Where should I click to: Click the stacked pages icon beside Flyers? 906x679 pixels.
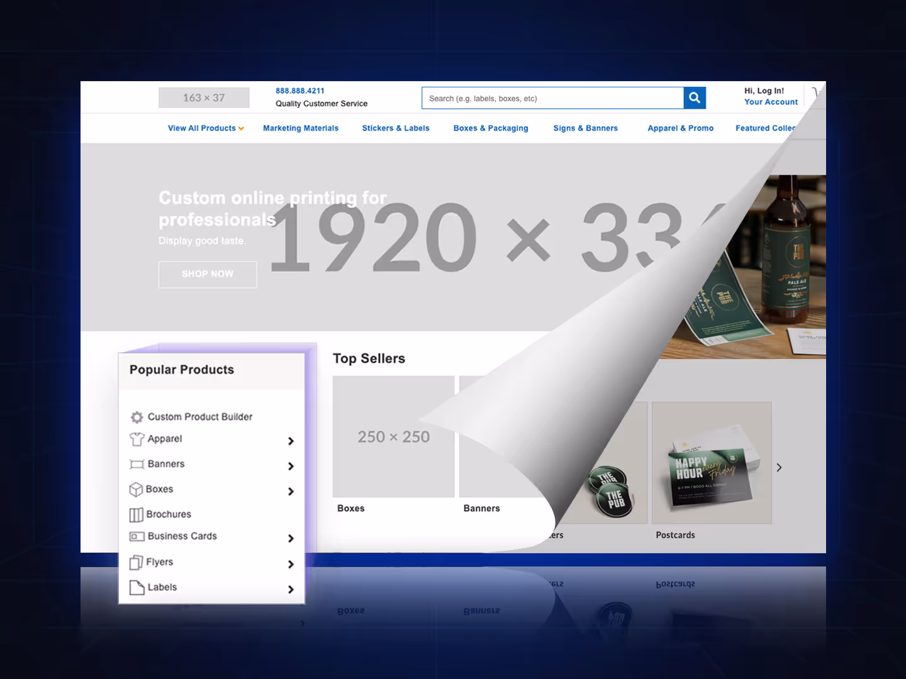pos(137,562)
